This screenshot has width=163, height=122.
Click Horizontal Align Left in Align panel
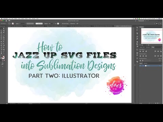140,52
